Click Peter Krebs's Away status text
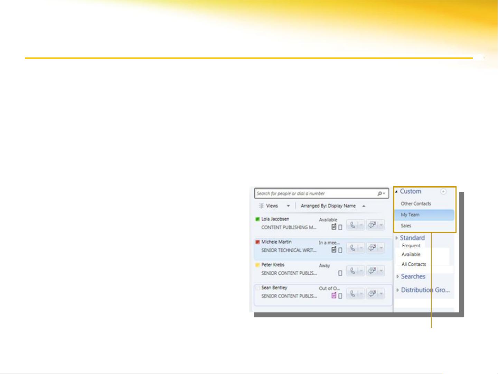 325,265
